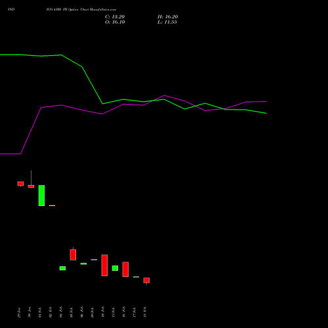Click the purple indicator line
Screen dimensions: 328x328
(31, 131)
